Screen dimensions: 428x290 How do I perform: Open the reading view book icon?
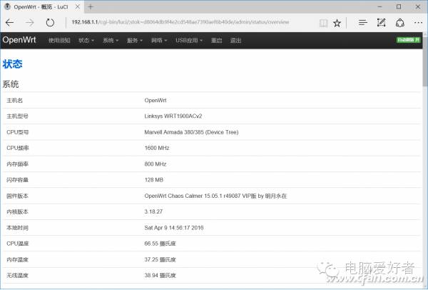[x=323, y=23]
